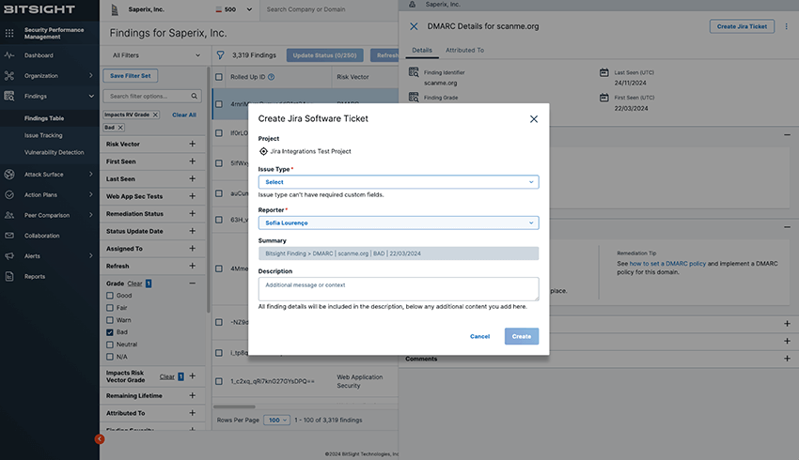Click the Alerts megaphone icon

pos(9,255)
